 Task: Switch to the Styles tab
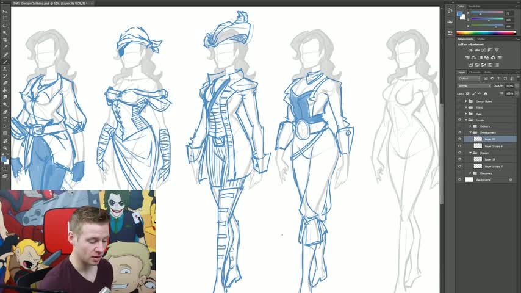481,39
